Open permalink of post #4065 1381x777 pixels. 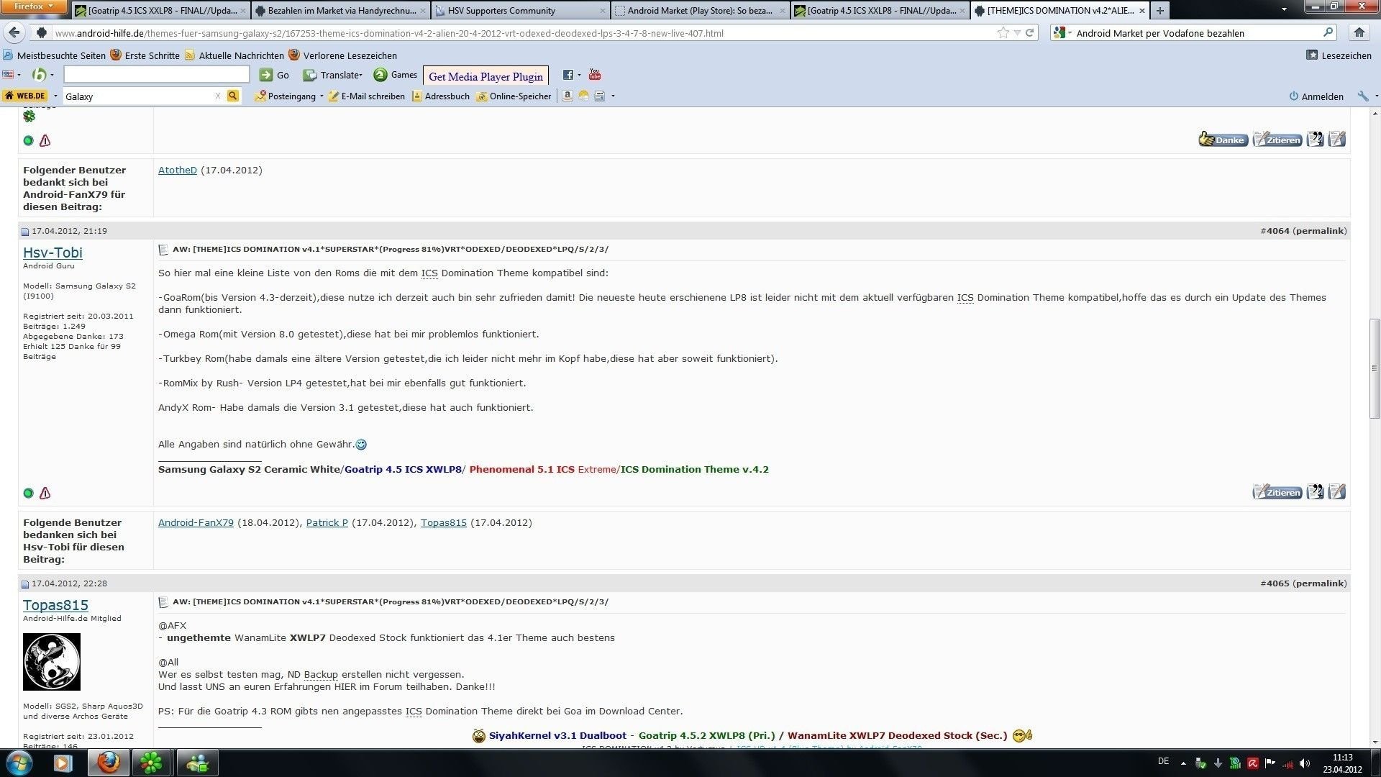pyautogui.click(x=1319, y=583)
